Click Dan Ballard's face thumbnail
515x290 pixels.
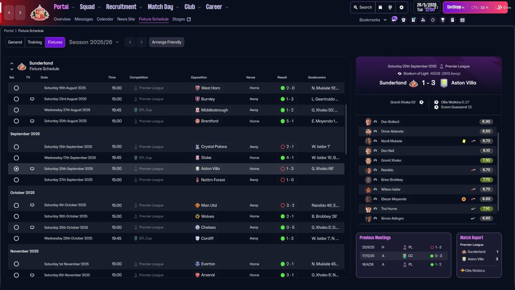click(368, 122)
